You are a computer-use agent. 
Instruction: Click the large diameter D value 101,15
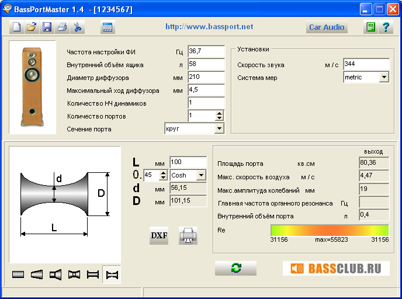pyautogui.click(x=188, y=201)
